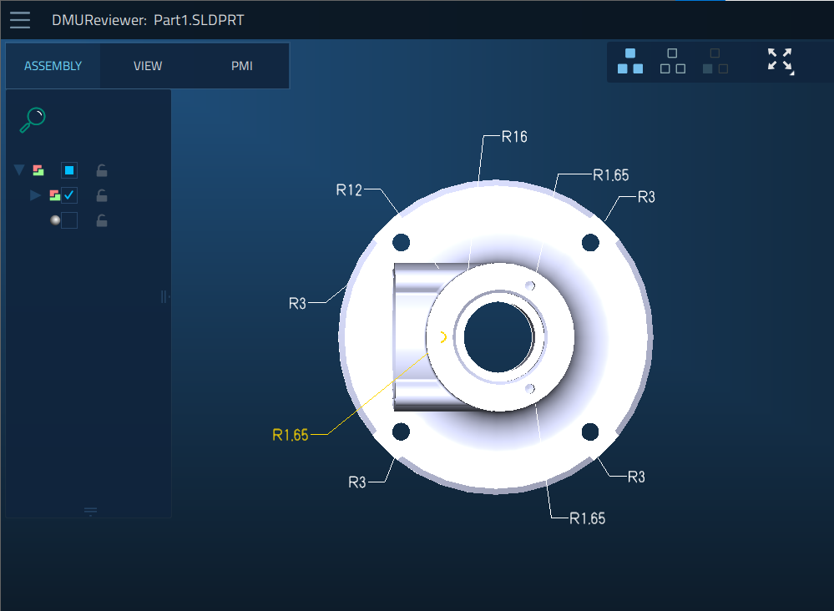Click the magnifier search icon
The height and width of the screenshot is (611, 834).
click(33, 120)
